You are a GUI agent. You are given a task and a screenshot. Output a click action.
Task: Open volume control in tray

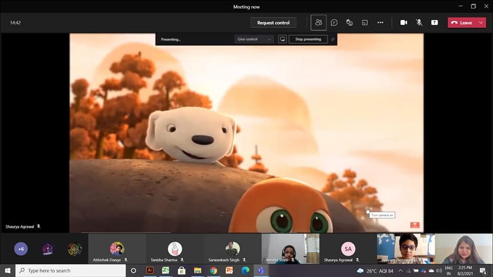pyautogui.click(x=439, y=271)
